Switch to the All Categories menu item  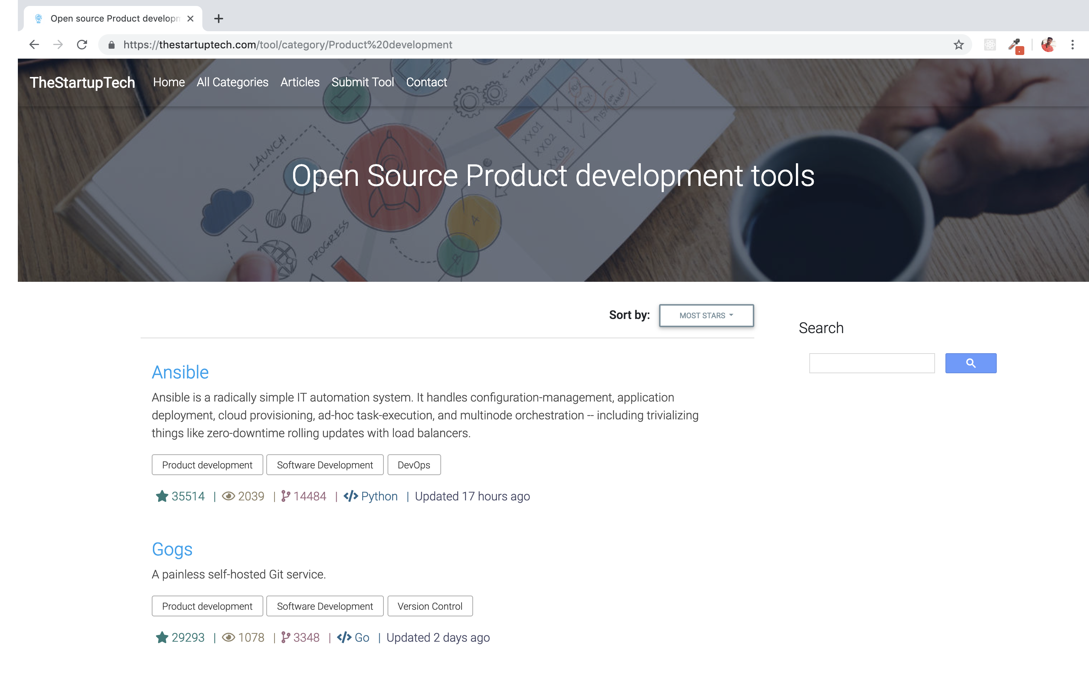232,82
